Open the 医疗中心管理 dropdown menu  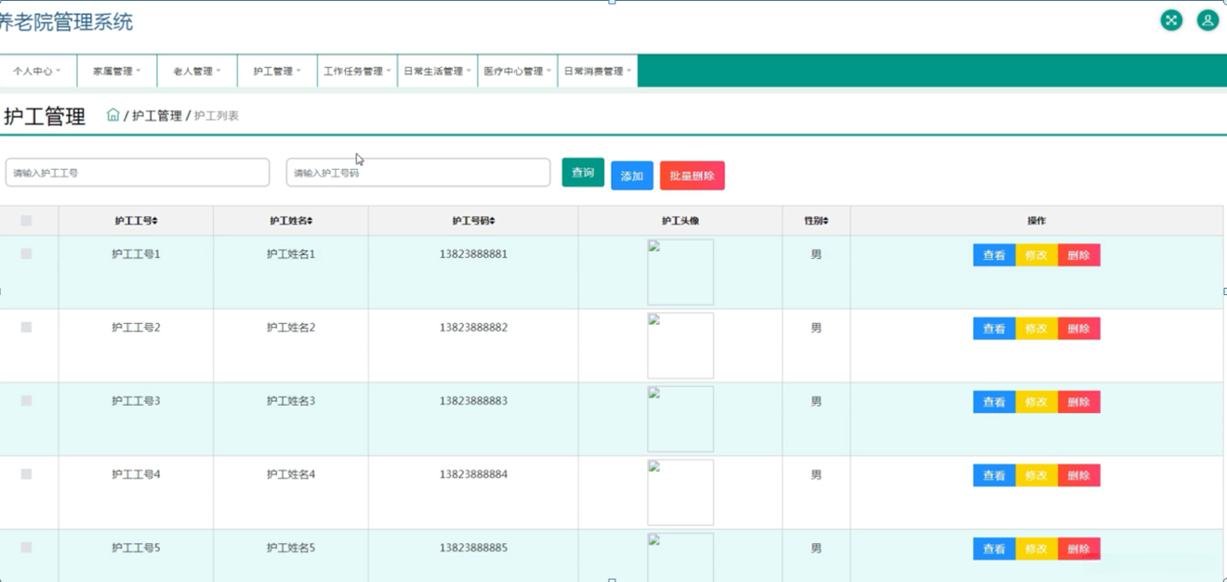click(x=517, y=71)
